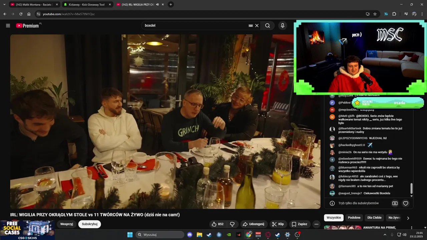Send a heart reaction in live chat
The width and height of the screenshot is (427, 240).
pyautogui.click(x=406, y=203)
